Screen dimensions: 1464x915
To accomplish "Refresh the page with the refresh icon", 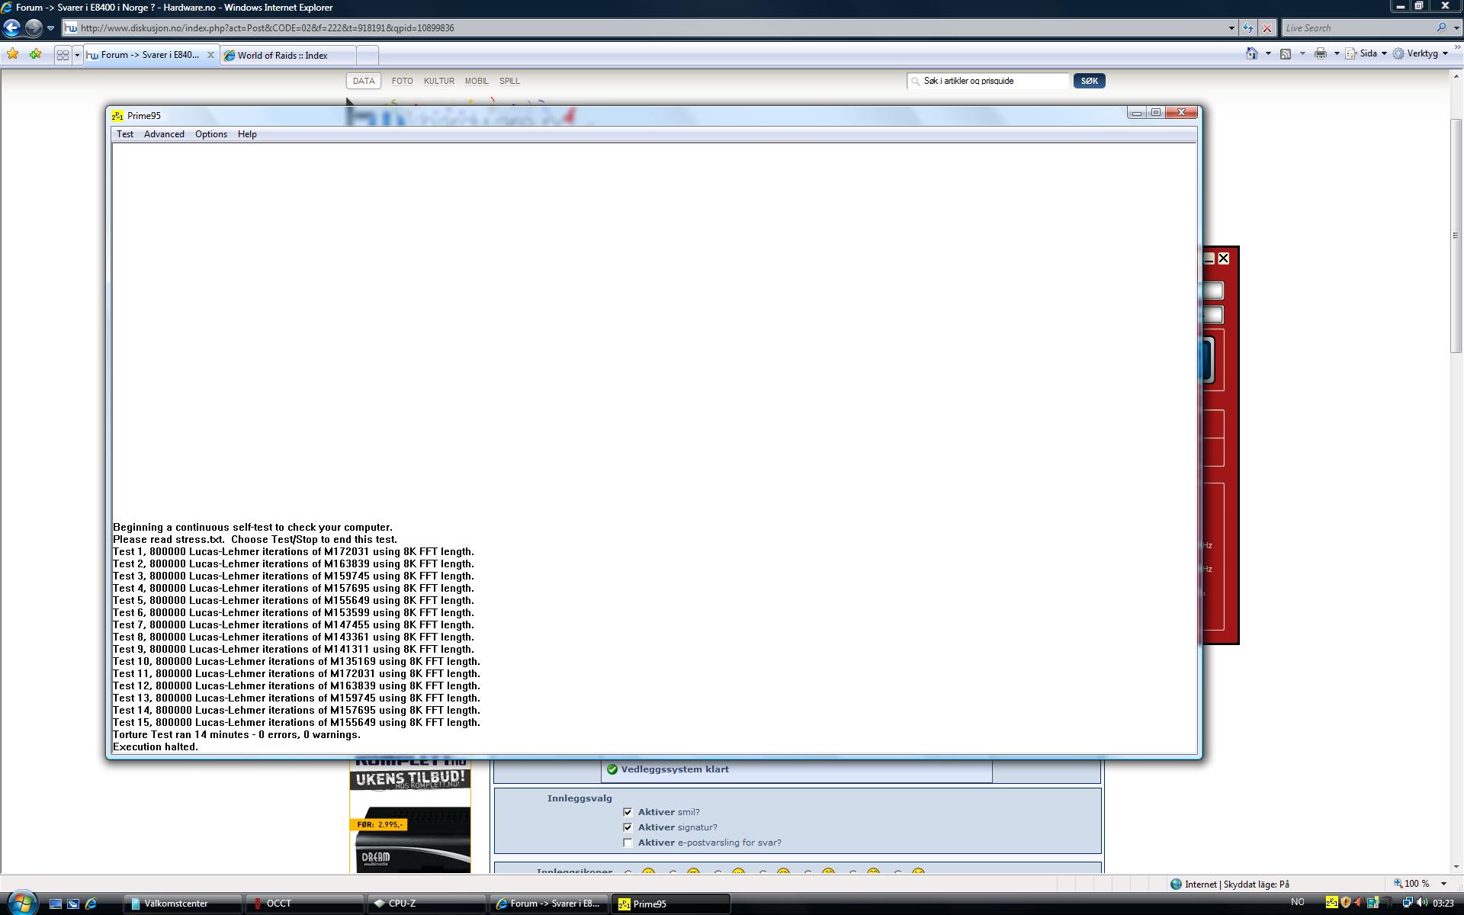I will [x=1248, y=28].
